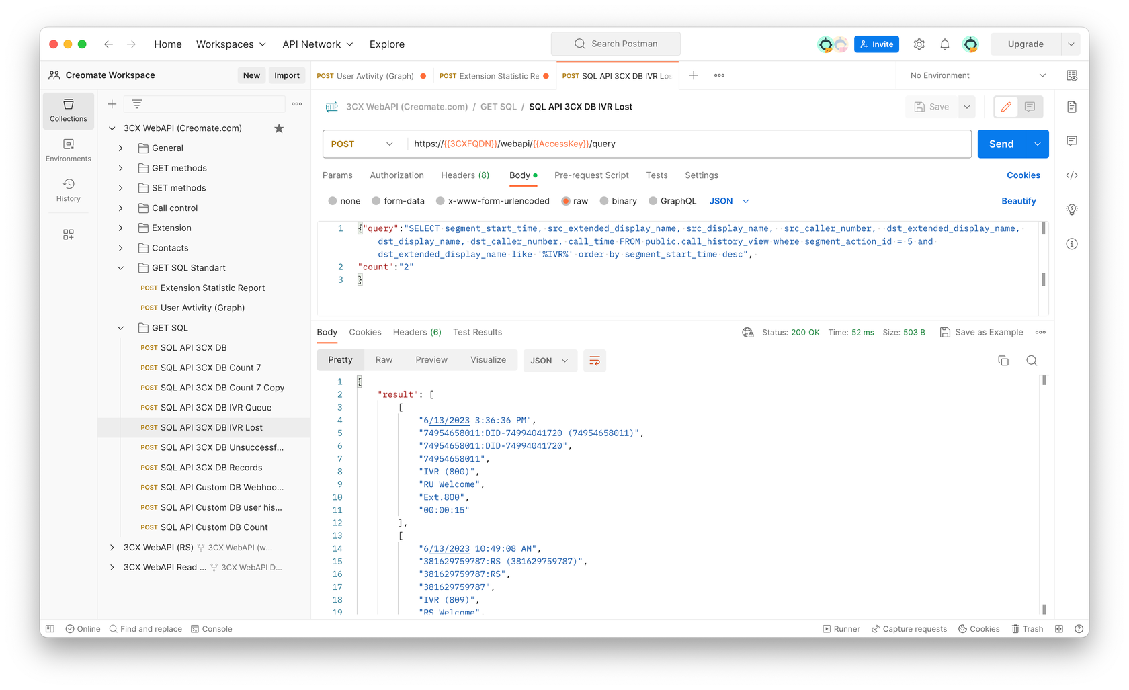
Task: Open the POST request method dropdown
Action: (363, 144)
